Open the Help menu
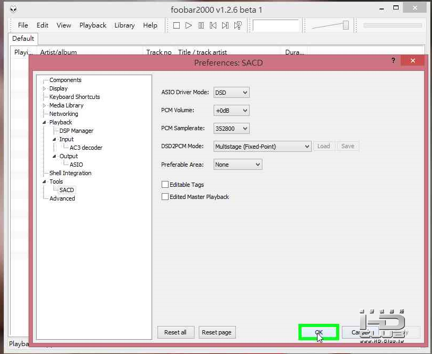432x354 pixels. 150,25
